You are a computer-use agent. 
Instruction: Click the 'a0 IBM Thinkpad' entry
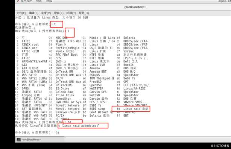[x=99, y=78]
